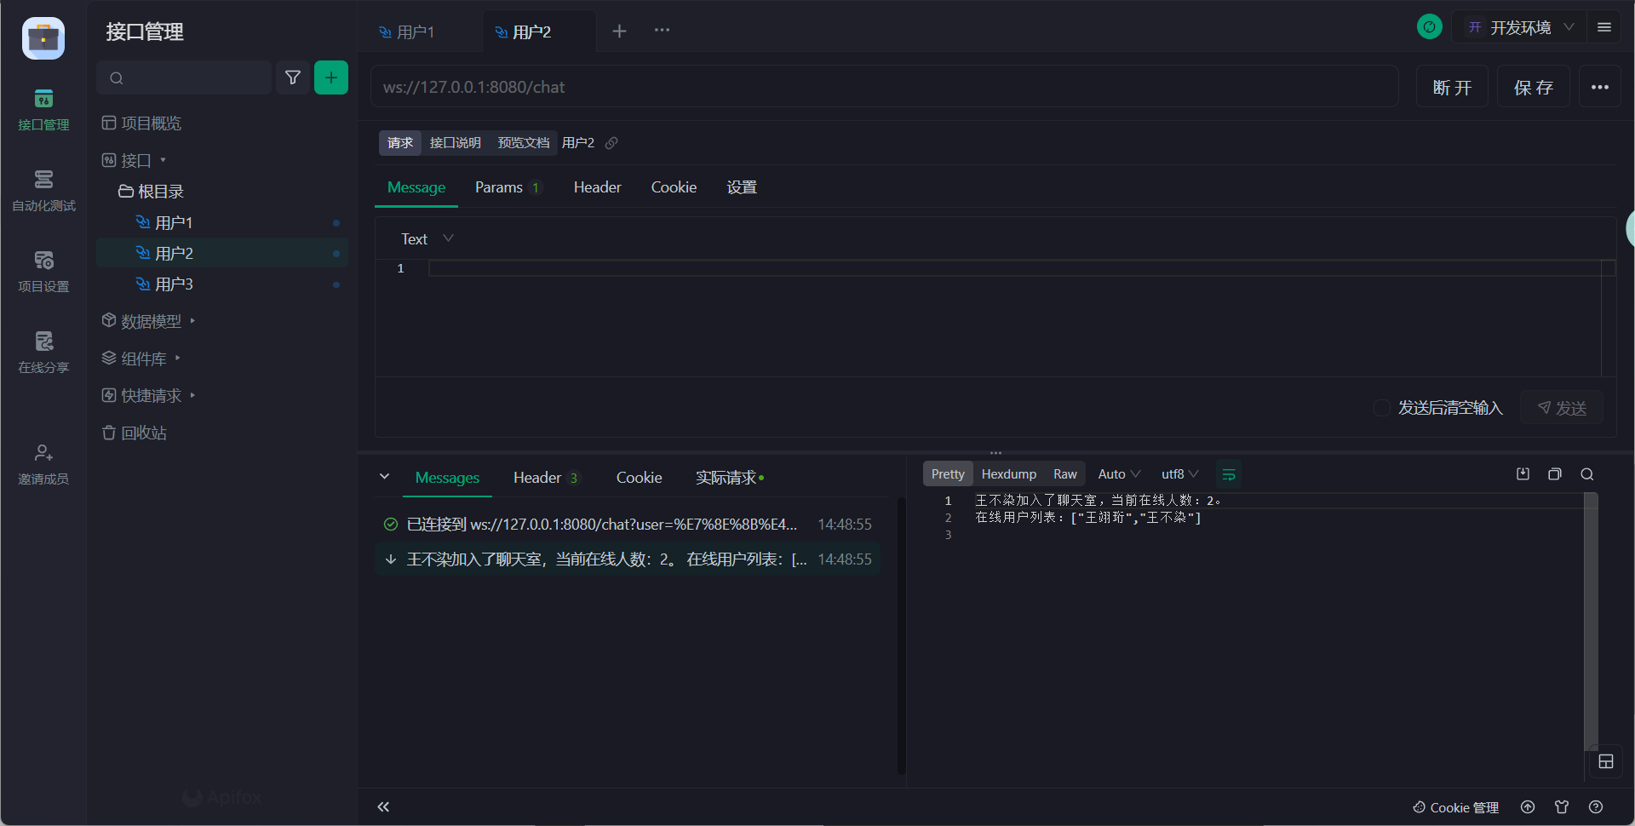1635x826 pixels.
Task: Open the 预览文档 tab
Action: 522,142
